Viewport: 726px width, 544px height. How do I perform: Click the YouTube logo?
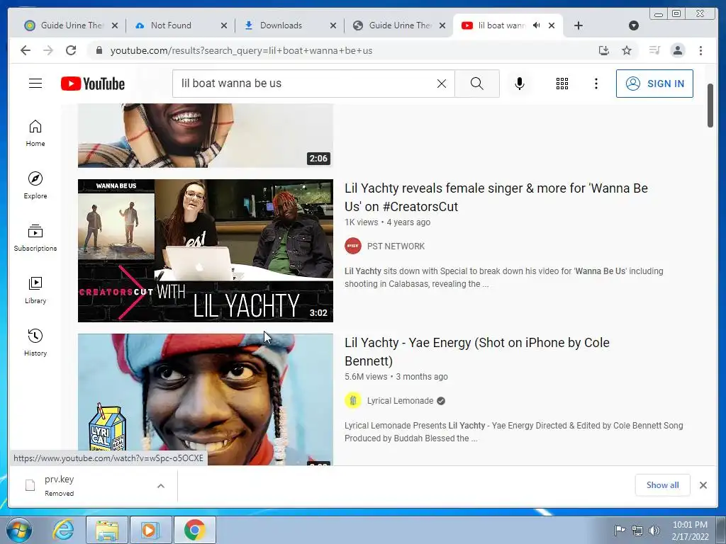tap(93, 84)
